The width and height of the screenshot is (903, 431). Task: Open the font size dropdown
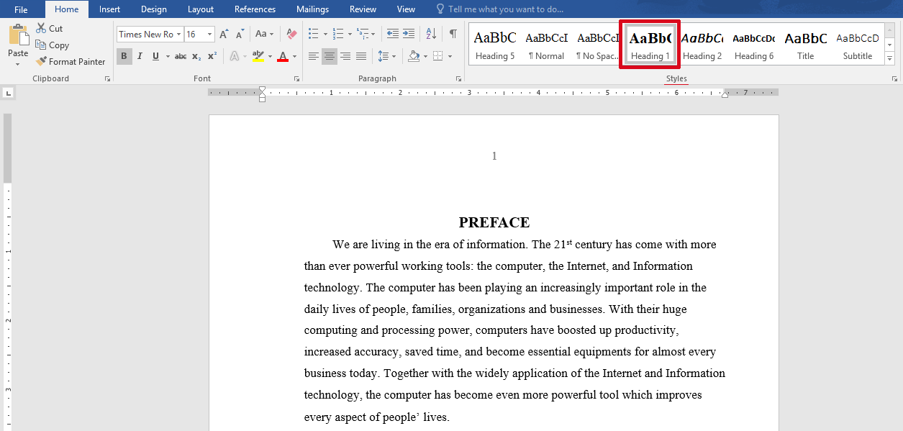[210, 35]
